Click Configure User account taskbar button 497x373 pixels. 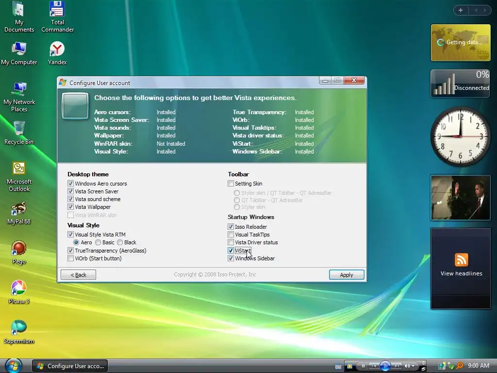(x=70, y=366)
